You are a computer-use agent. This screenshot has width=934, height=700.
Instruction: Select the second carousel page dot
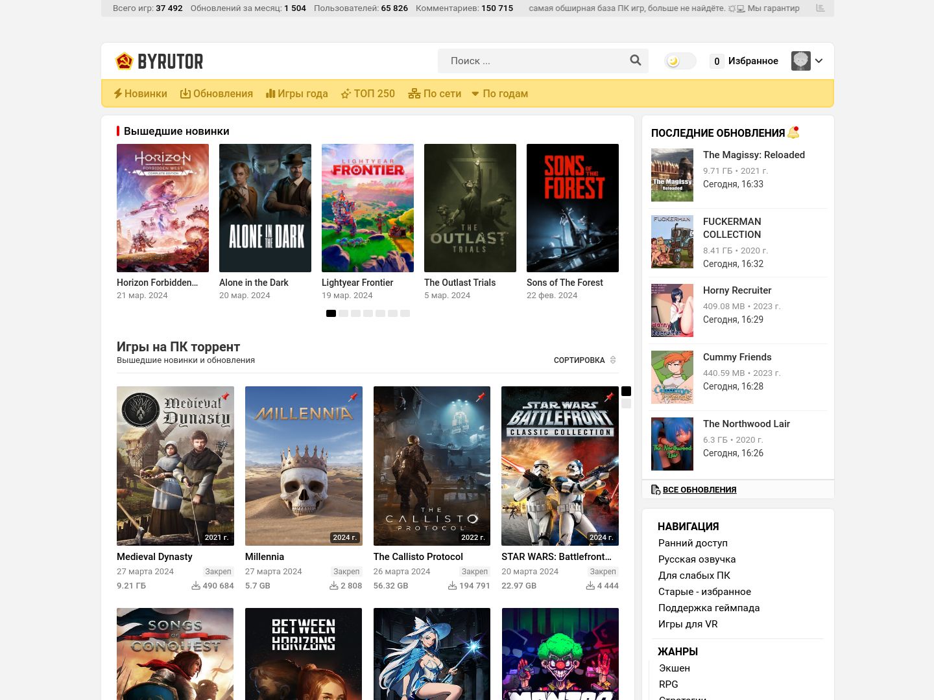(x=343, y=313)
